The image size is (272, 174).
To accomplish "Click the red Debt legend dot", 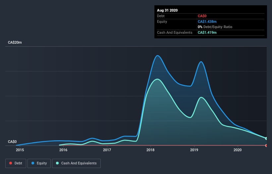I will point(11,163).
